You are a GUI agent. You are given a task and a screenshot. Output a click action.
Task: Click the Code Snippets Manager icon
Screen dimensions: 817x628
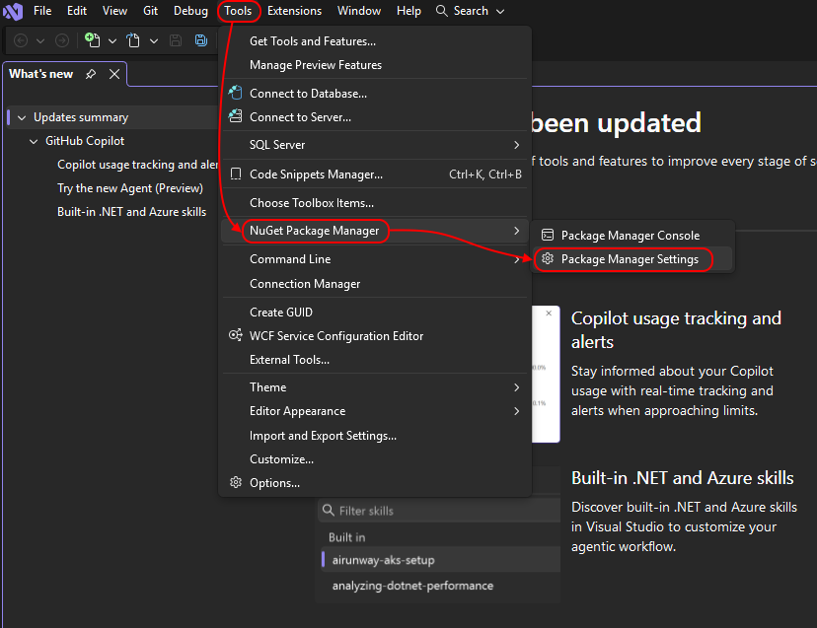[236, 174]
